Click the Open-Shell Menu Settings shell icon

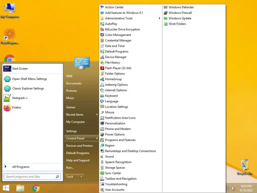[x=7, y=79]
